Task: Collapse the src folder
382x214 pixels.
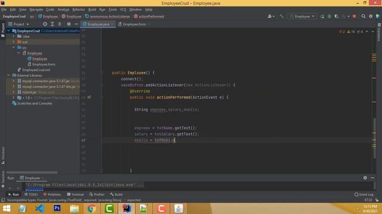Action: click(14, 48)
